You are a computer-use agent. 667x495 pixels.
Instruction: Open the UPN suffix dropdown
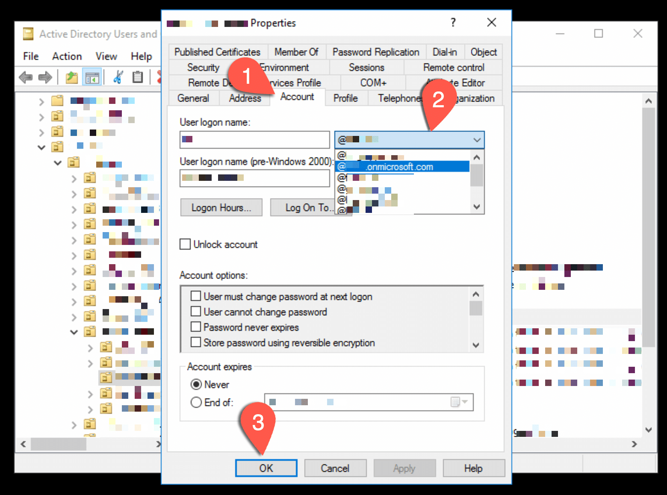476,140
